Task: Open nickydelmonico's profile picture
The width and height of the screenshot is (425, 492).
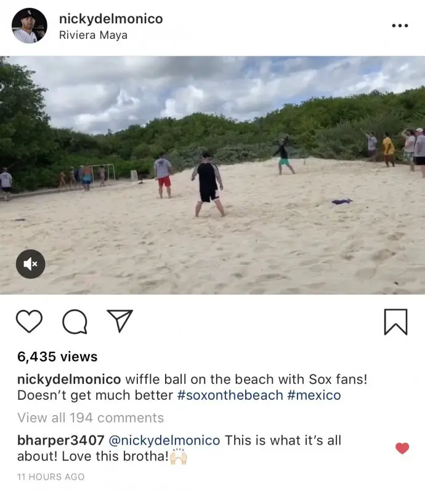Action: (30, 26)
